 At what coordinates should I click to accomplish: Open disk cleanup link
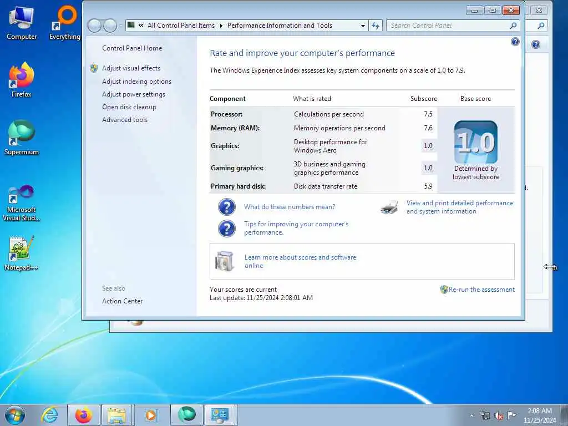(129, 107)
